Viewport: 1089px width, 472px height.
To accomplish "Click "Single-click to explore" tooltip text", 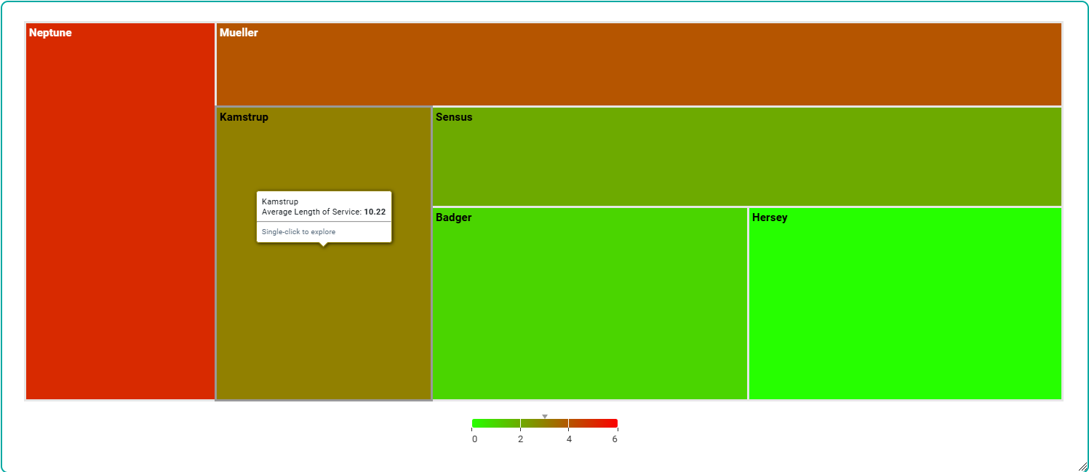I will pos(298,232).
